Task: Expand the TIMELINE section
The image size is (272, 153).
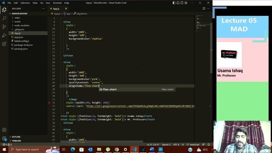Action: coord(28,141)
